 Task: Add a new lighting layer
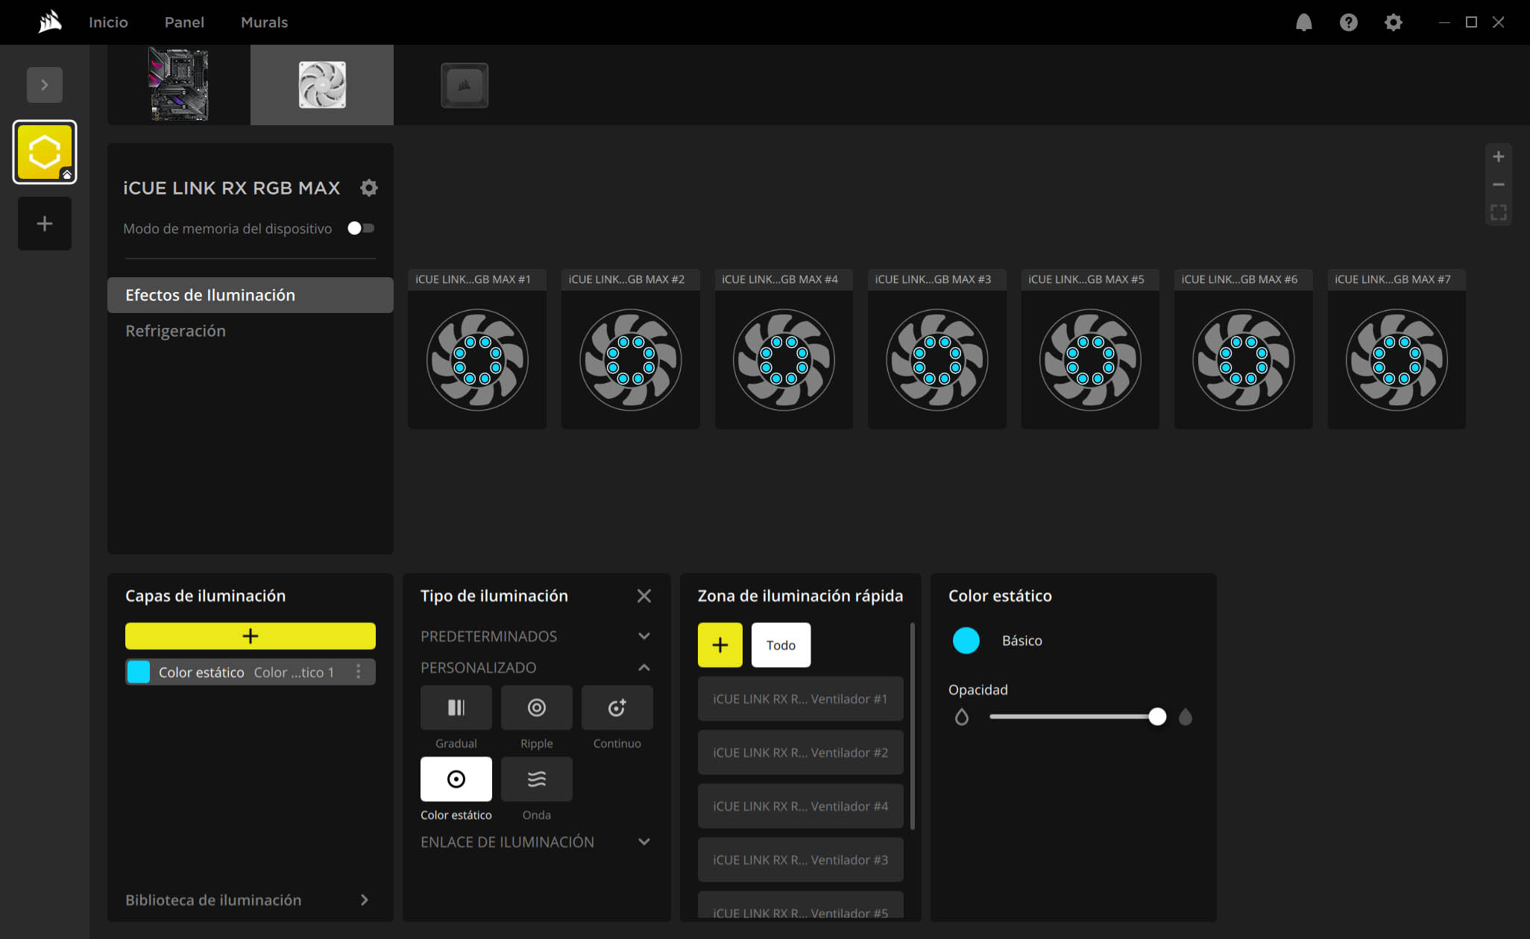251,636
